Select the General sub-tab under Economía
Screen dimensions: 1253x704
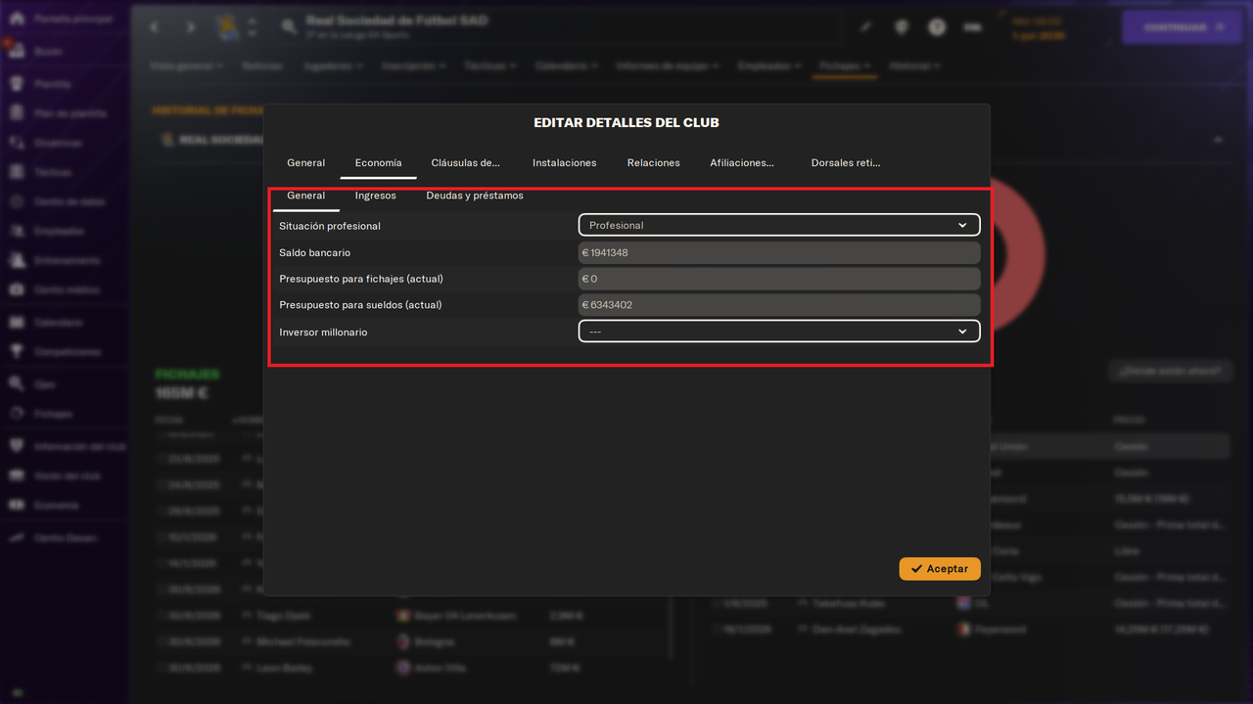[305, 196]
